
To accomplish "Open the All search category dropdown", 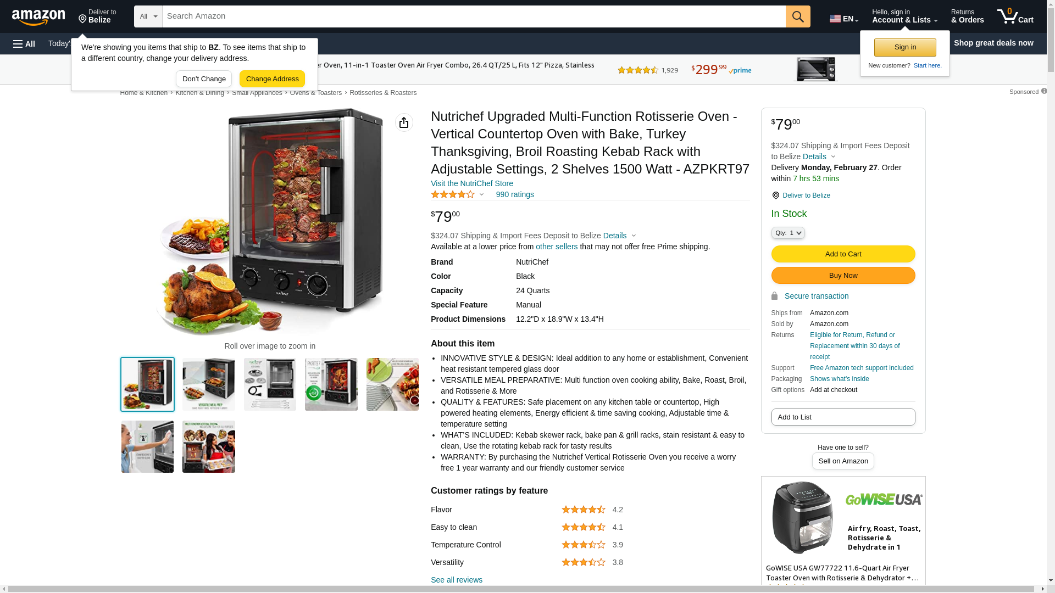I will pyautogui.click(x=148, y=16).
